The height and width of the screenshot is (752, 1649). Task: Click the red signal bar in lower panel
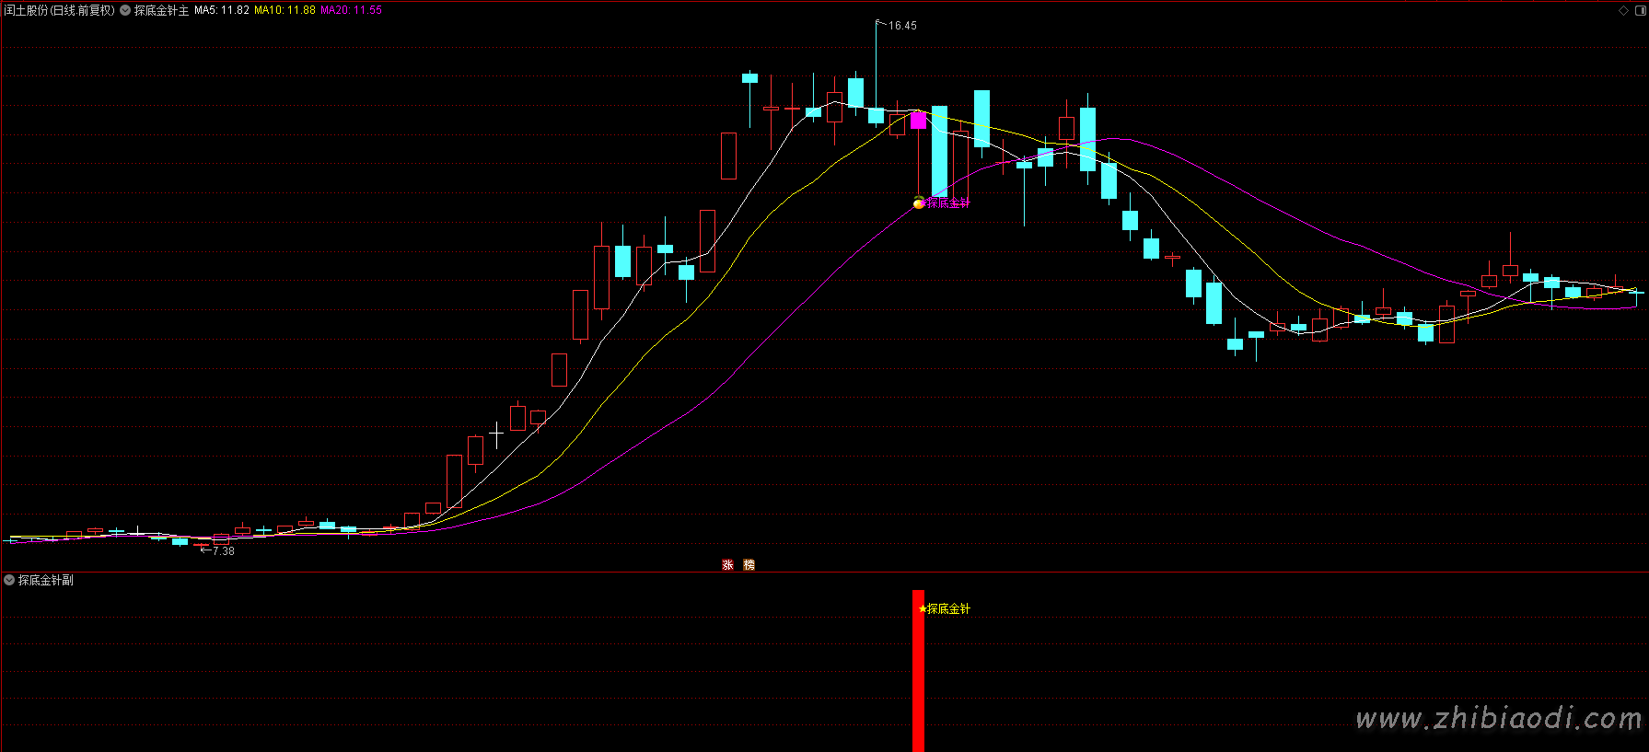pos(918,671)
